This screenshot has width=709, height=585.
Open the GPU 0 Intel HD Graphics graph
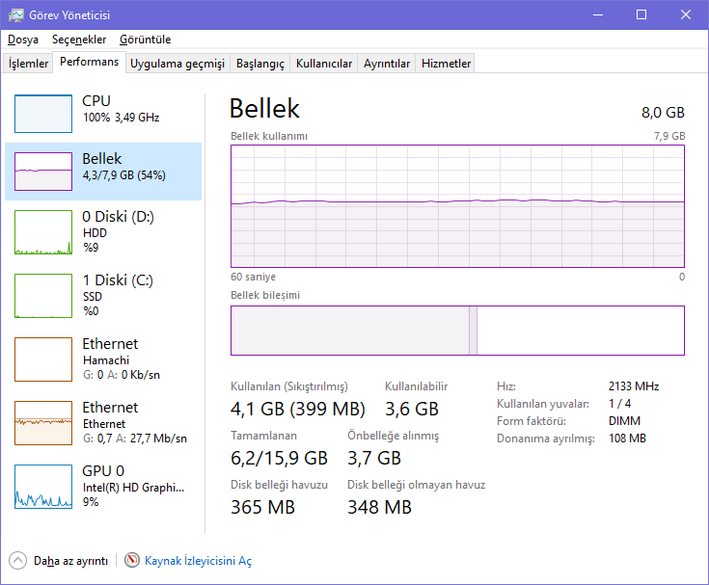click(43, 487)
